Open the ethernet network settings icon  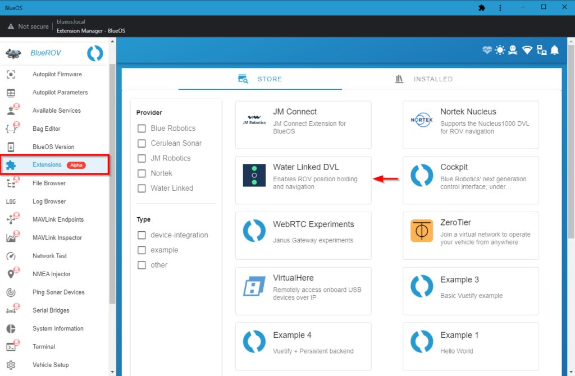(541, 51)
